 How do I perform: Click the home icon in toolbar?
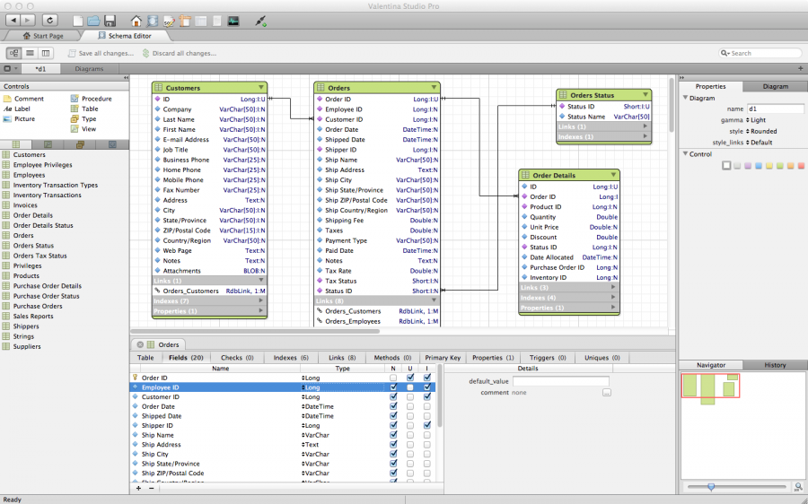pyautogui.click(x=136, y=20)
